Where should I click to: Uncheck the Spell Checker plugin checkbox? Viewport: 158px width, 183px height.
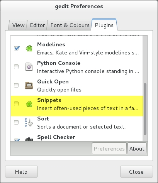(17, 140)
